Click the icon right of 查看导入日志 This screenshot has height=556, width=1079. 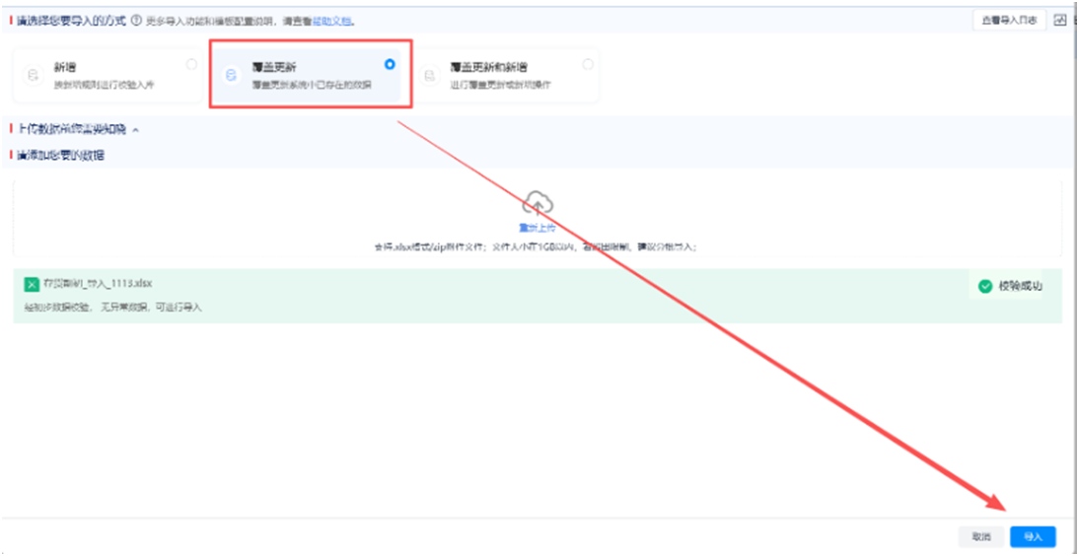click(x=1059, y=21)
